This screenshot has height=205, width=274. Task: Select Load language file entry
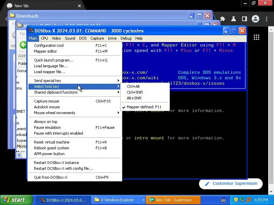point(75,66)
